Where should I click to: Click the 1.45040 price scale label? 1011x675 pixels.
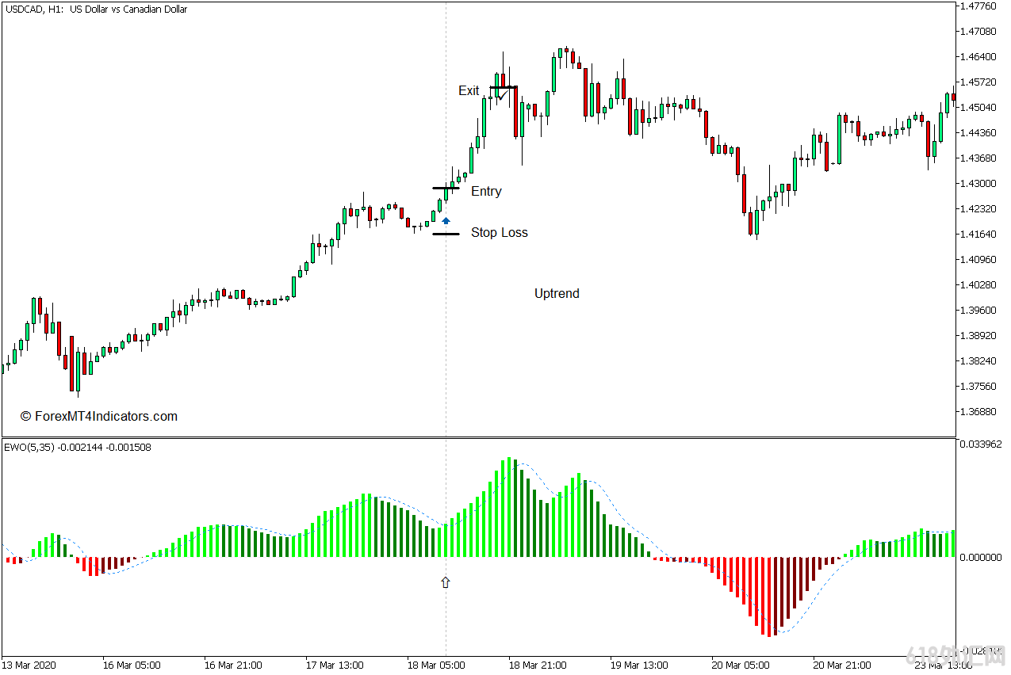tap(978, 108)
